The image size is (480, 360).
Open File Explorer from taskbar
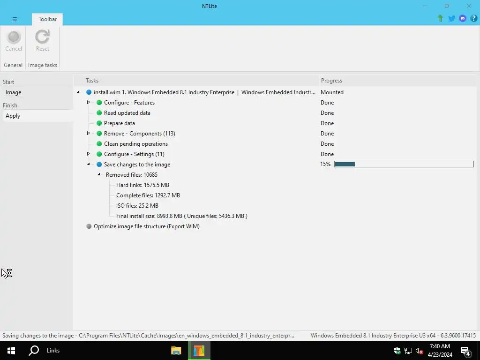pos(176,351)
